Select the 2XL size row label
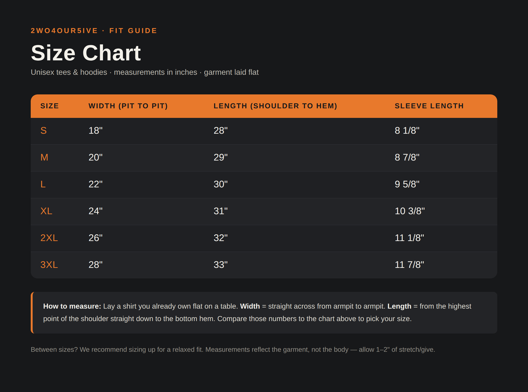Image resolution: width=528 pixels, height=392 pixels. pos(49,238)
